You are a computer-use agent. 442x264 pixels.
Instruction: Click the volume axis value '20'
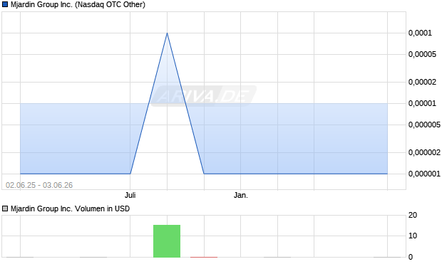(413, 216)
